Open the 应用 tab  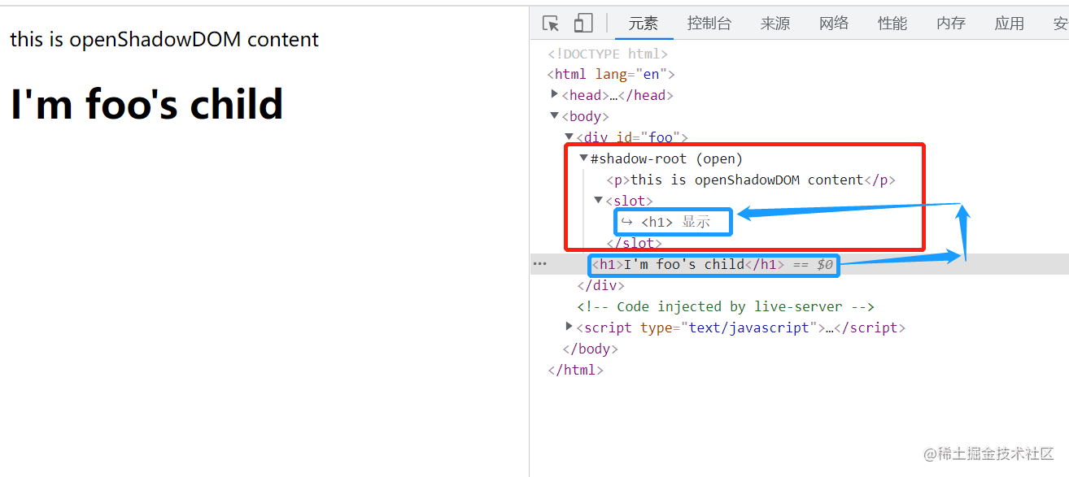coord(1010,24)
